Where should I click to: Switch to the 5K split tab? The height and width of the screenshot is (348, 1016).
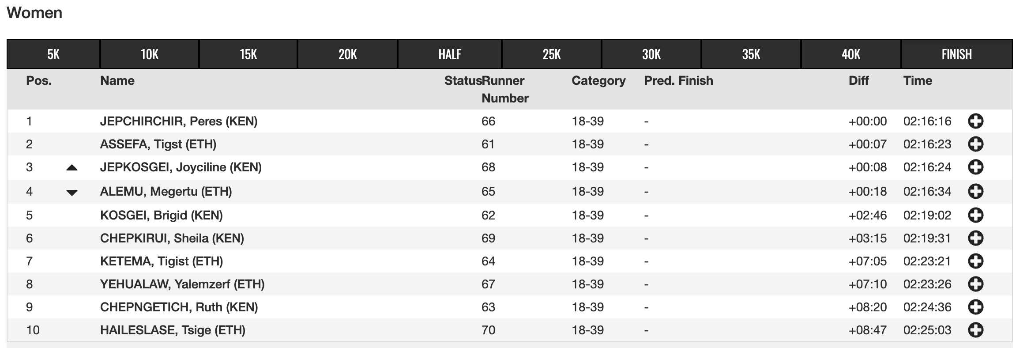pyautogui.click(x=53, y=54)
